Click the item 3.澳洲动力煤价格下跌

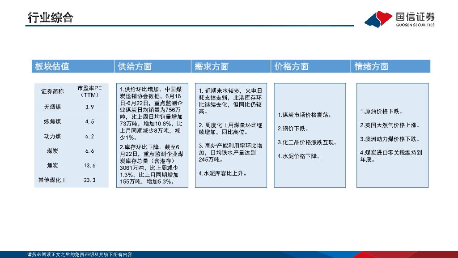coord(390,139)
